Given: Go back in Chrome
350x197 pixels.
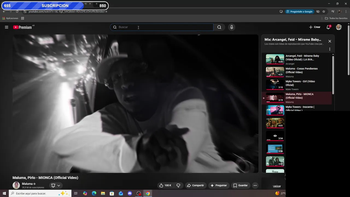Looking at the screenshot, I should coord(4,11).
